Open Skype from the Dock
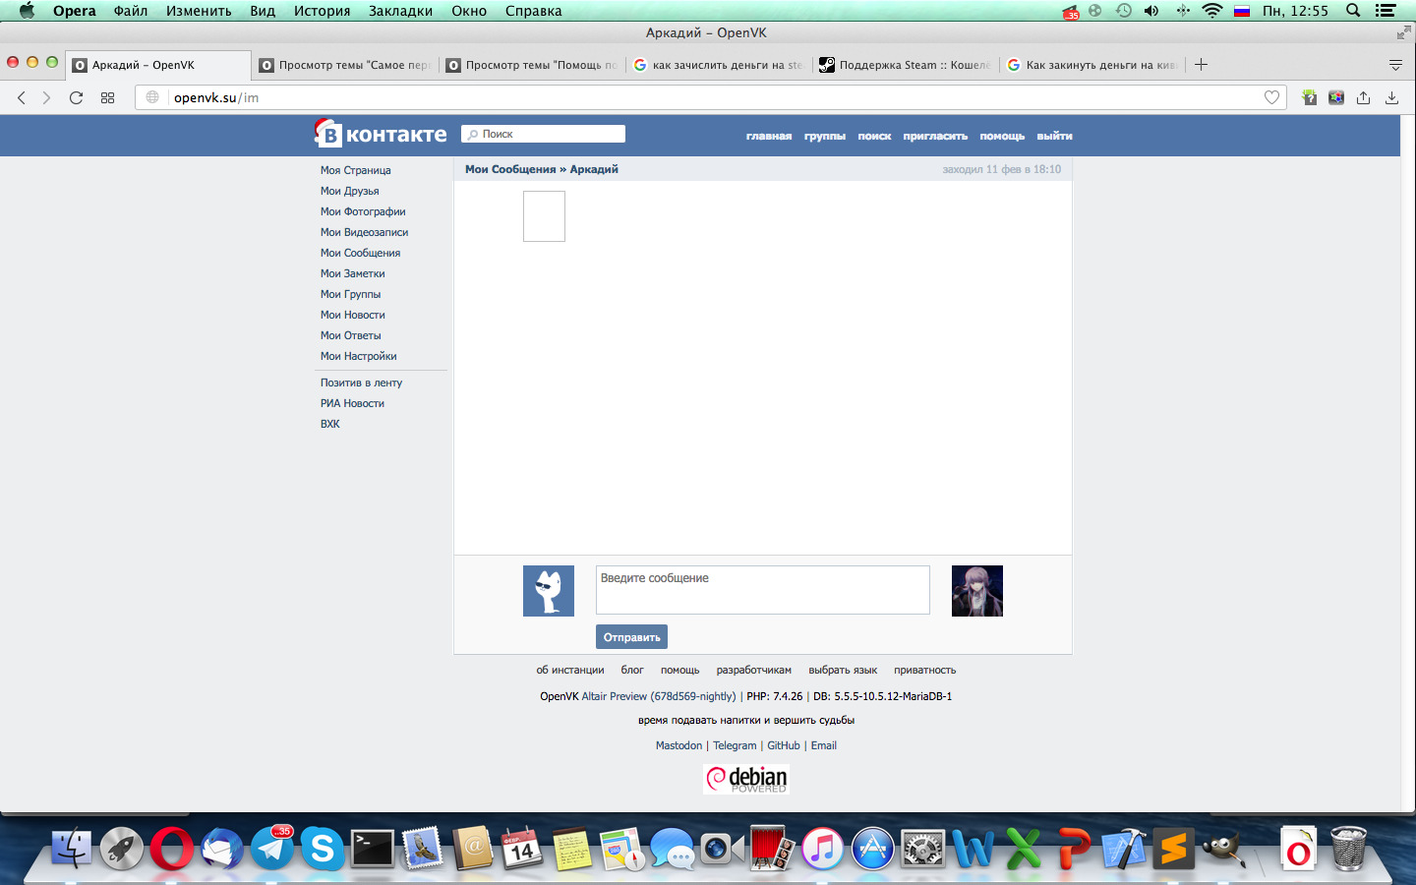The height and width of the screenshot is (885, 1416). coord(323,849)
